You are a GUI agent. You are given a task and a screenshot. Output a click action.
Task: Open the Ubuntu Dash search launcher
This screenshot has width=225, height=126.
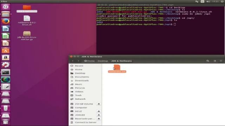click(6, 7)
